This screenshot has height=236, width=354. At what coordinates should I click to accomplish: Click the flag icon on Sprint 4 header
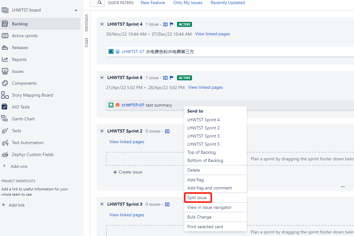[171, 24]
